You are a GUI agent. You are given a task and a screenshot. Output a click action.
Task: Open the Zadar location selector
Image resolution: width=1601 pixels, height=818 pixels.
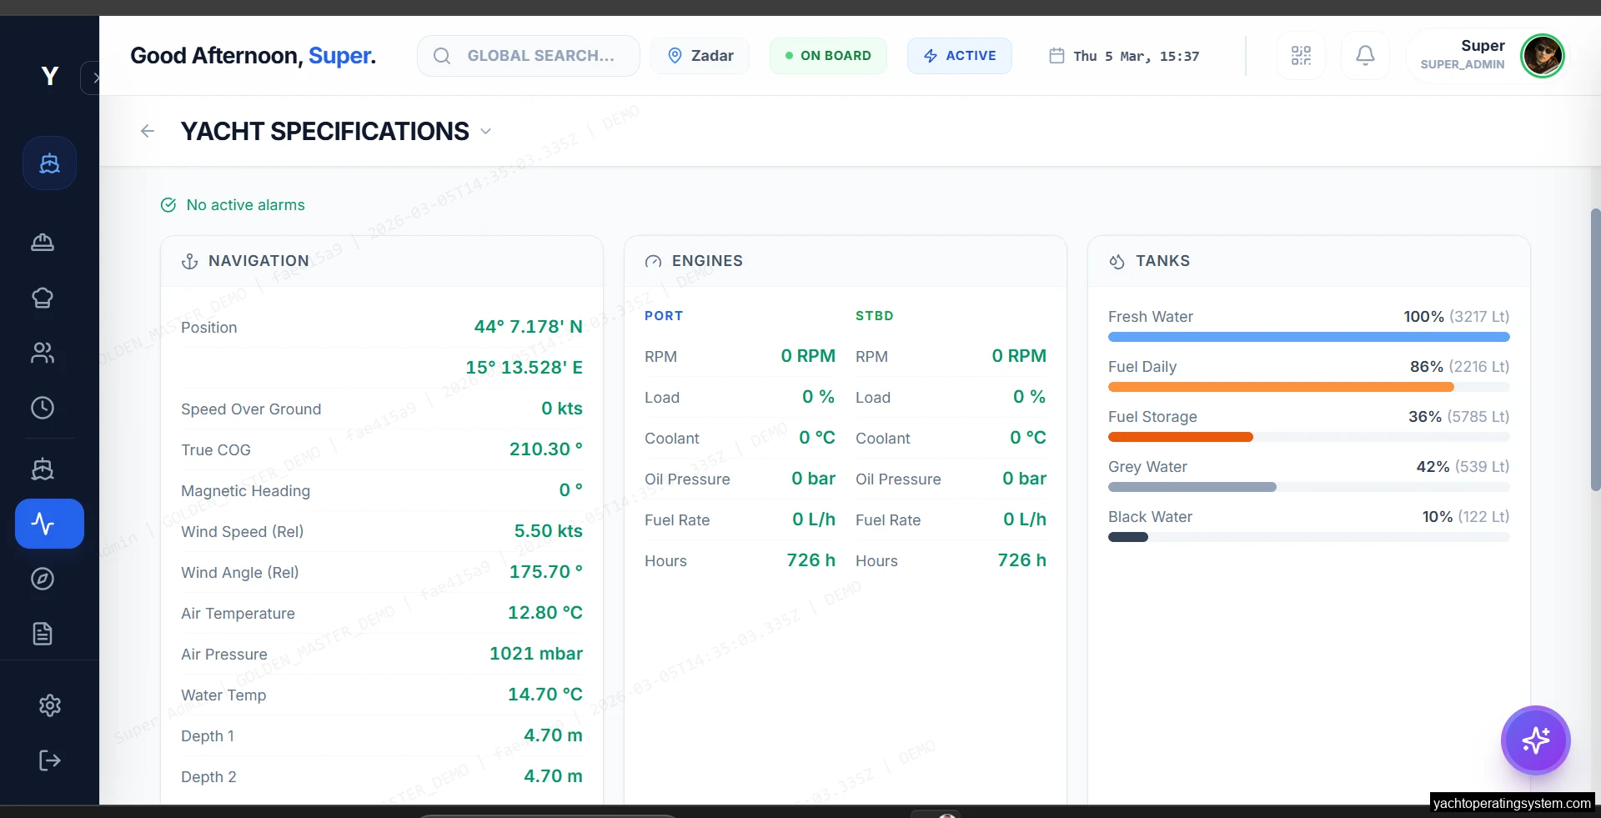pyautogui.click(x=700, y=55)
